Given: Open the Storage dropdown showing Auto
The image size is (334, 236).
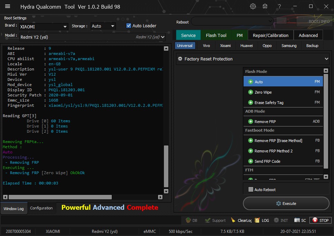Looking at the screenshot, I should pos(103,26).
